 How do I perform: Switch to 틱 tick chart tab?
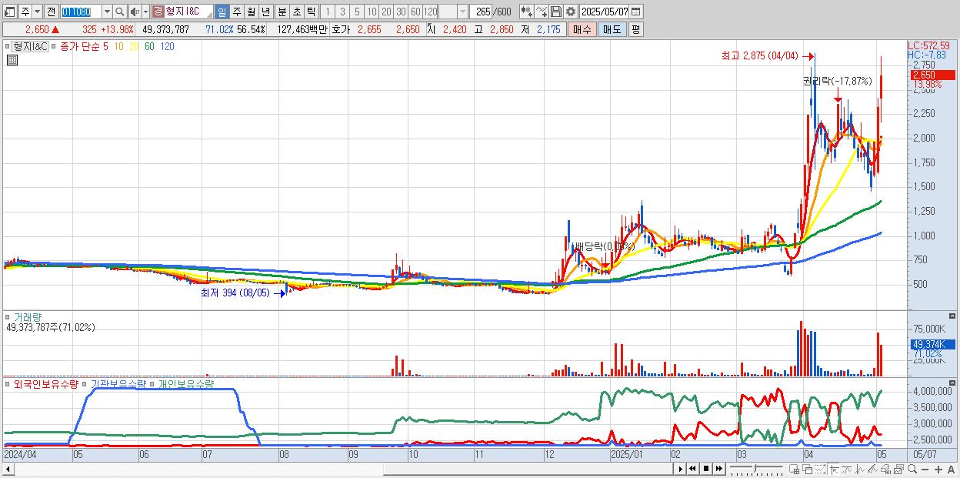coord(311,12)
